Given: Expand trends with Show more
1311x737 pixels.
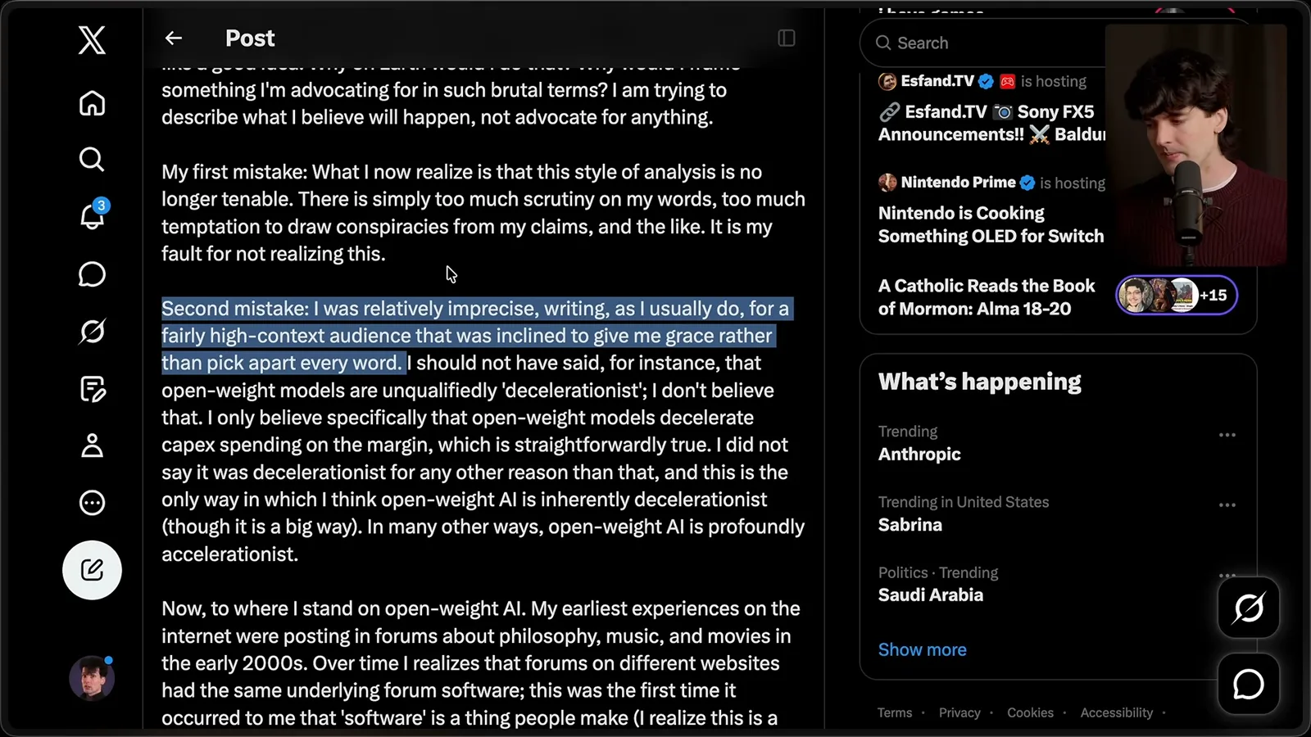Looking at the screenshot, I should click(x=923, y=649).
